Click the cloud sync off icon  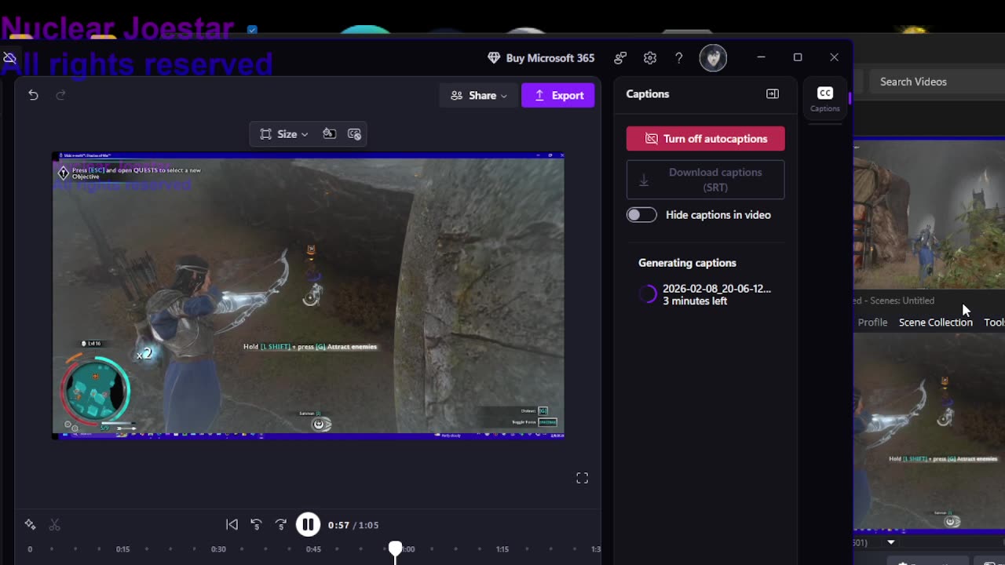point(9,58)
